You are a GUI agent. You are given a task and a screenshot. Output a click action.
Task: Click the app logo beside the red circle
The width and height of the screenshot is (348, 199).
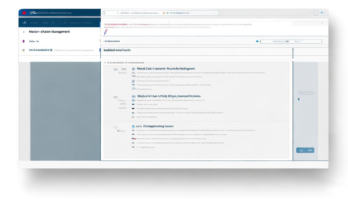[31, 13]
